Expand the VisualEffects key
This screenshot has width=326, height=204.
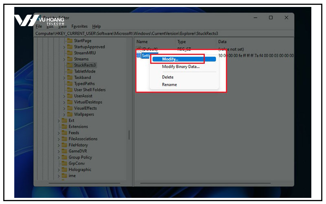pyautogui.click(x=64, y=109)
